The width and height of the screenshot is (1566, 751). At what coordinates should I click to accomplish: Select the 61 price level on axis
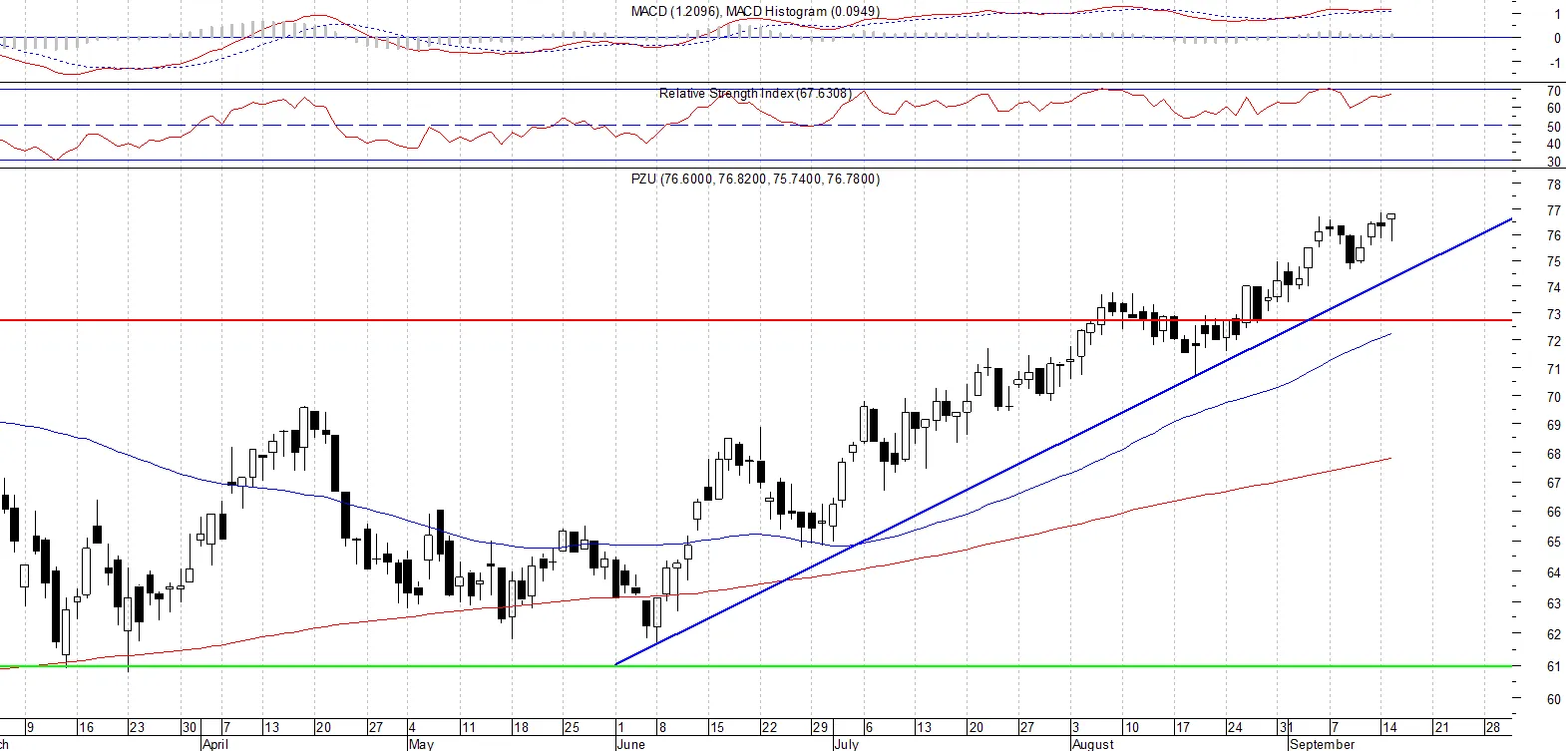coord(1553,667)
